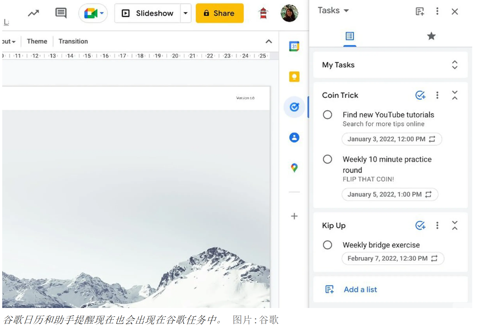Mark 'Weekly 10 minute practice round' complete

tap(327, 159)
